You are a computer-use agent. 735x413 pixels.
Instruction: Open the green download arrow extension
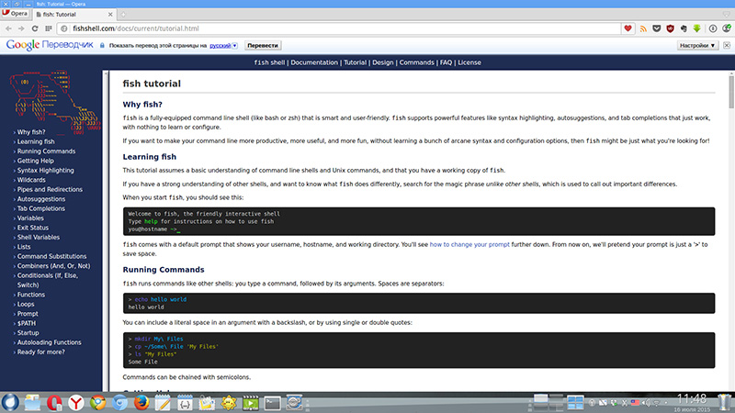697,28
